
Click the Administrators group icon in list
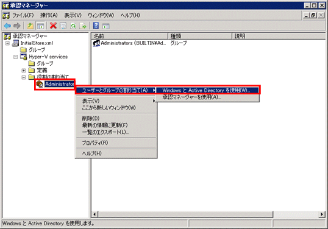[x=96, y=43]
